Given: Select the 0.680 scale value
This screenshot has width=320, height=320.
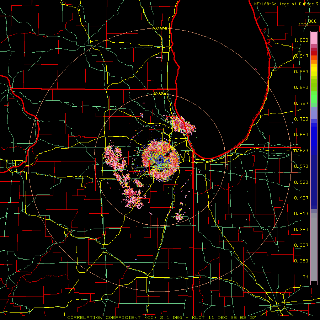Looking at the screenshot, I should (x=301, y=135).
